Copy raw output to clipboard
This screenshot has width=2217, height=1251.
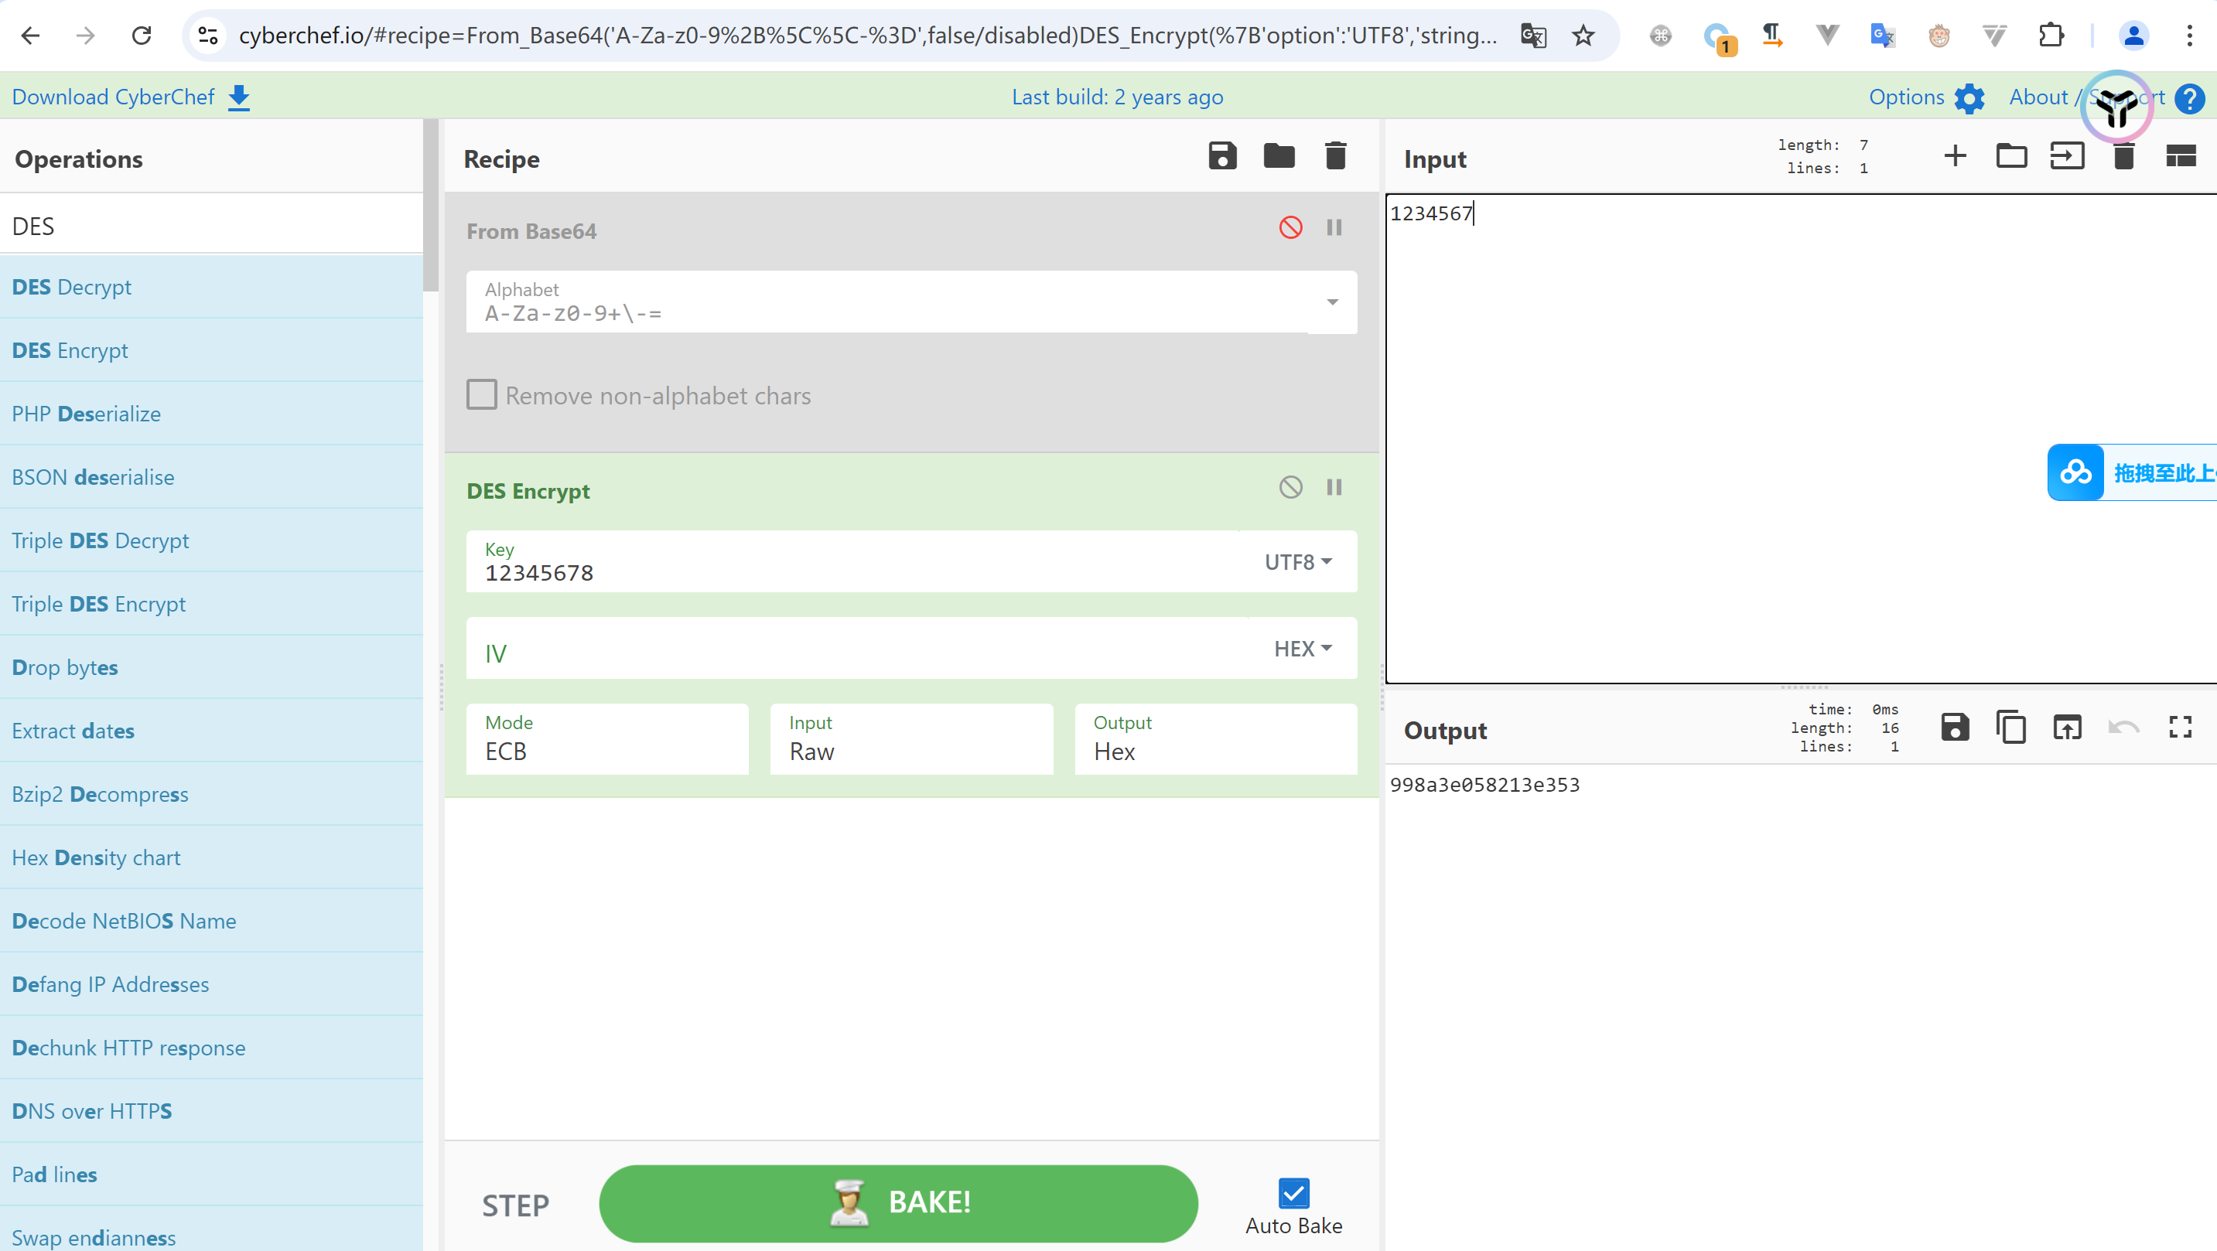pyautogui.click(x=2011, y=728)
